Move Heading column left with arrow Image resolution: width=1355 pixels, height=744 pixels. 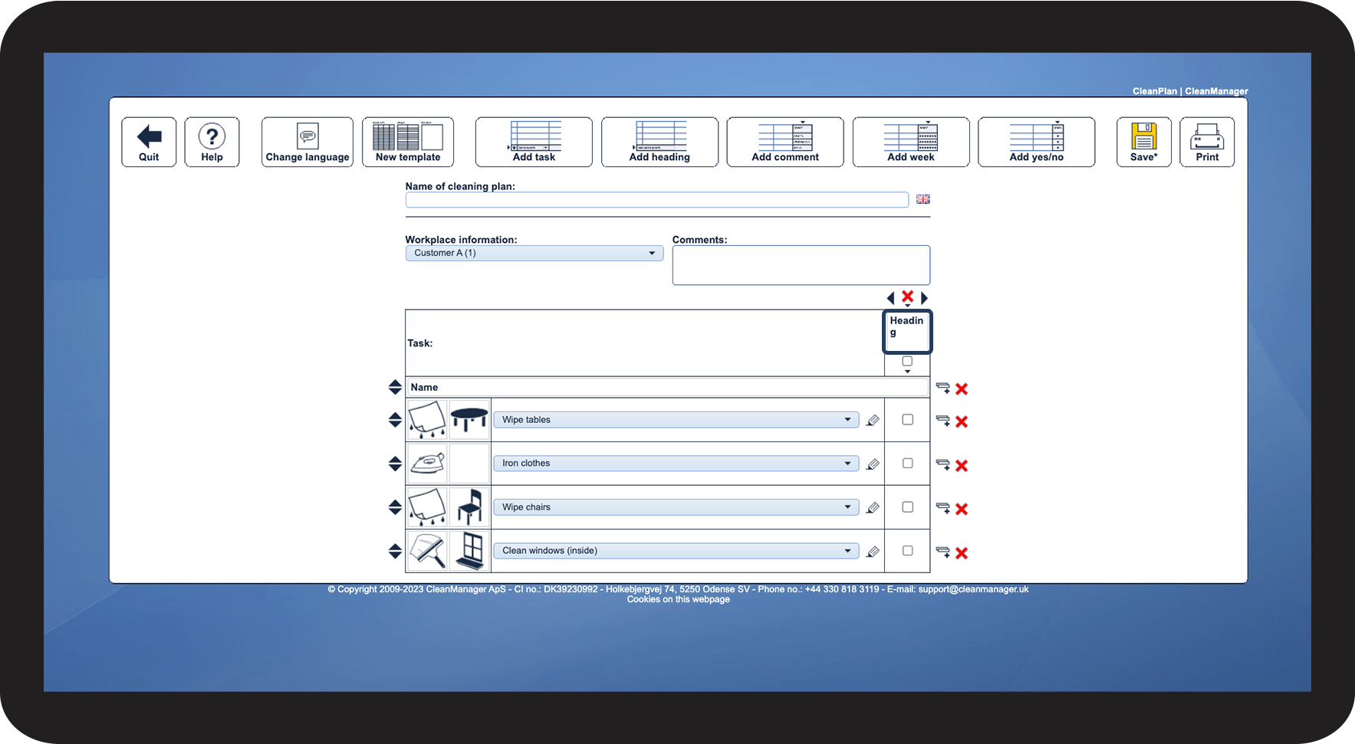point(890,298)
